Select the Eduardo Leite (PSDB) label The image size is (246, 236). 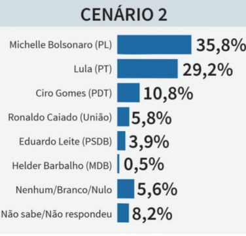(x=65, y=142)
